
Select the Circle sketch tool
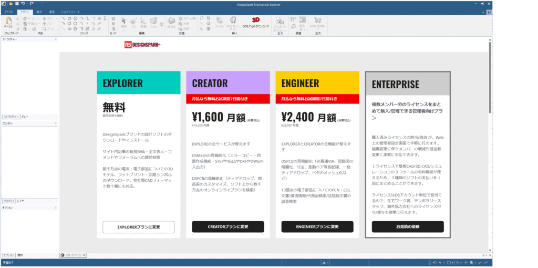coord(76,18)
